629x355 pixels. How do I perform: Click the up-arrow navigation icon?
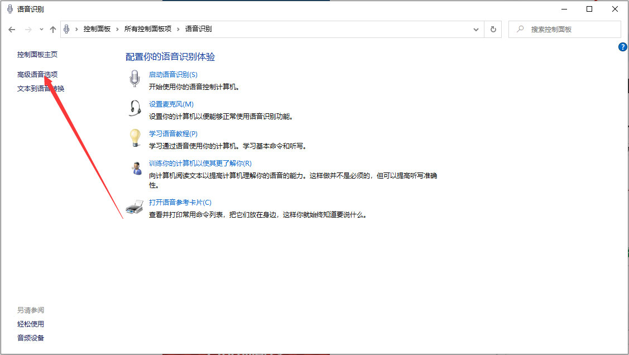(x=53, y=29)
